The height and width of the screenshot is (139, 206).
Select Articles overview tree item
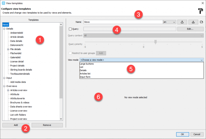coord(19,90)
